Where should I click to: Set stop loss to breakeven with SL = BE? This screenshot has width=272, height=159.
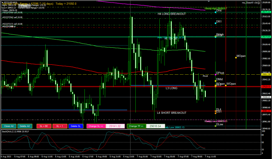pyautogui.click(x=44, y=126)
